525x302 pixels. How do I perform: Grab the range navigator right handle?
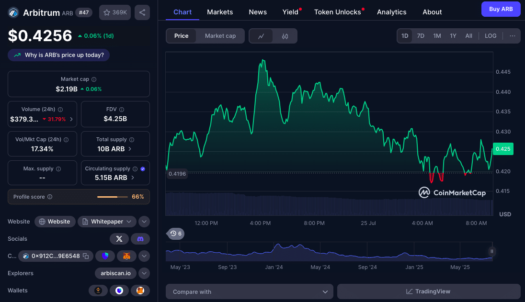tap(492, 251)
